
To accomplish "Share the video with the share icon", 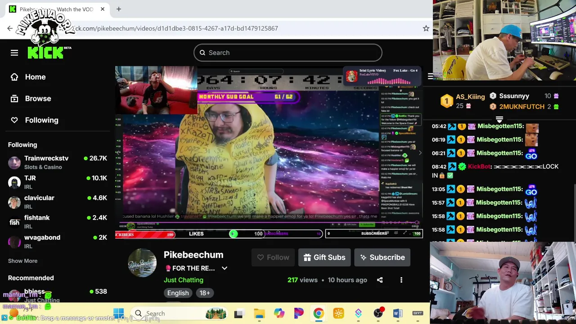I will pyautogui.click(x=380, y=280).
